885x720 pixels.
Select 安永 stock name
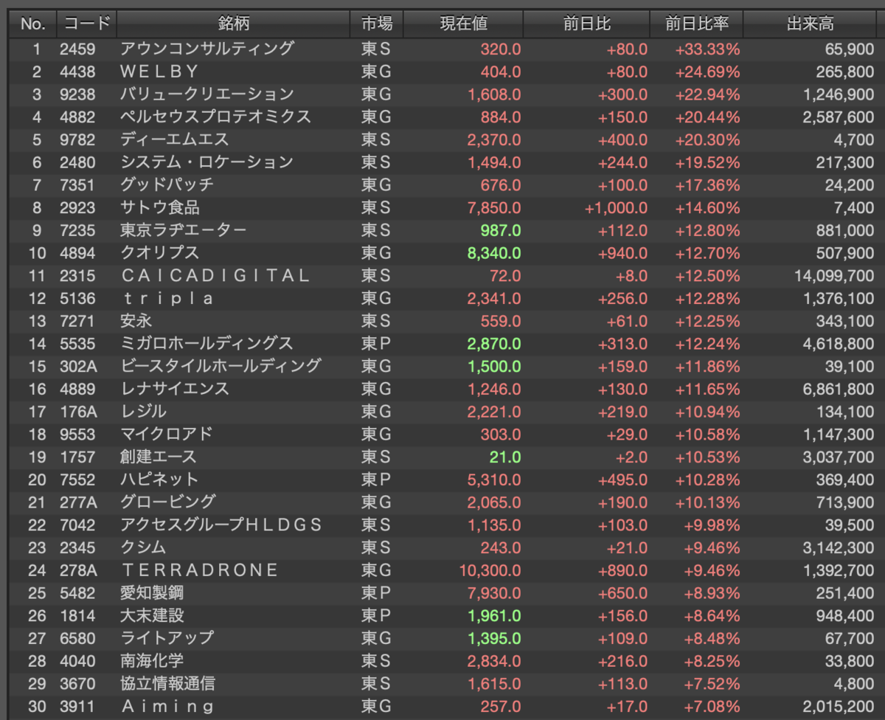tap(136, 321)
